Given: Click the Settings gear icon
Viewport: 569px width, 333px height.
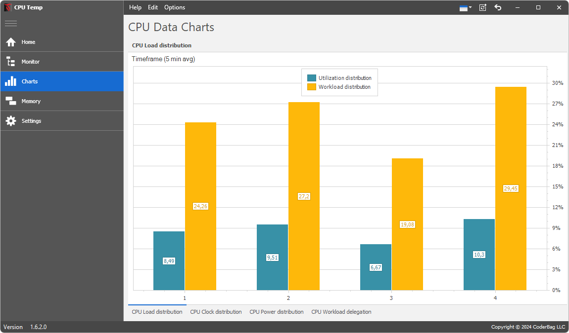Looking at the screenshot, I should [11, 121].
